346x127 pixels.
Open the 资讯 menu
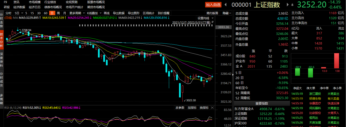(x=16, y=2)
